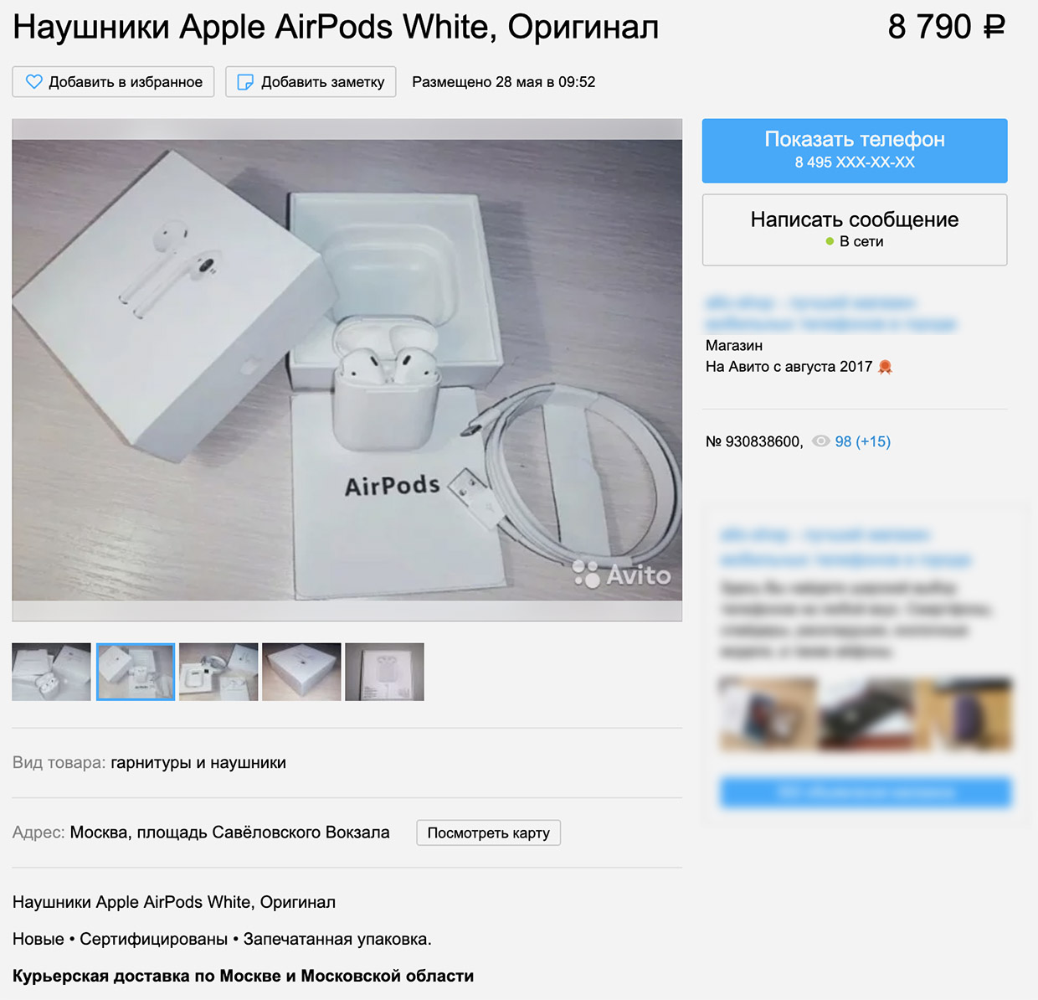Click the eye views counter icon
The width and height of the screenshot is (1038, 1000).
pos(821,441)
